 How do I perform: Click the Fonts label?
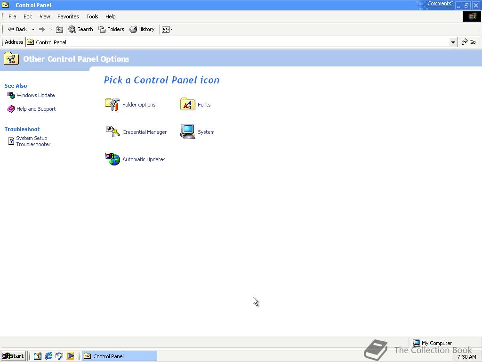[x=204, y=105]
